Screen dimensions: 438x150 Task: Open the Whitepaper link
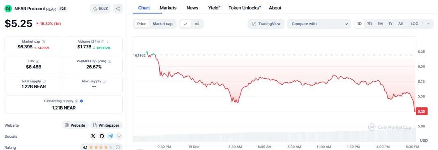pos(106,125)
